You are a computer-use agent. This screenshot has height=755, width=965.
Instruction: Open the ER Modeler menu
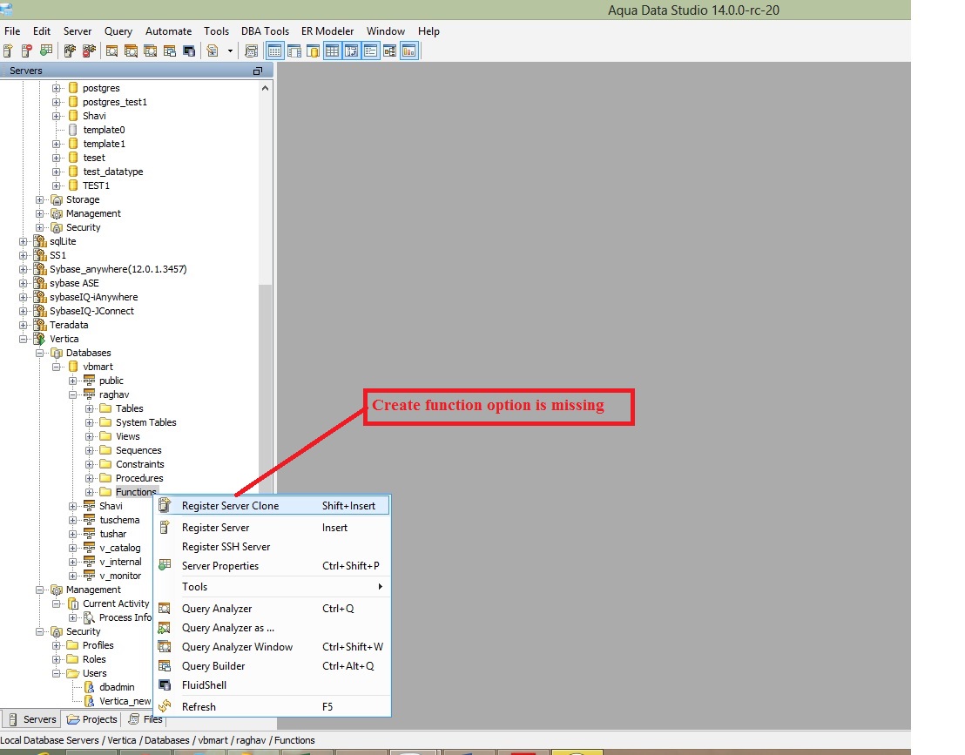[327, 30]
